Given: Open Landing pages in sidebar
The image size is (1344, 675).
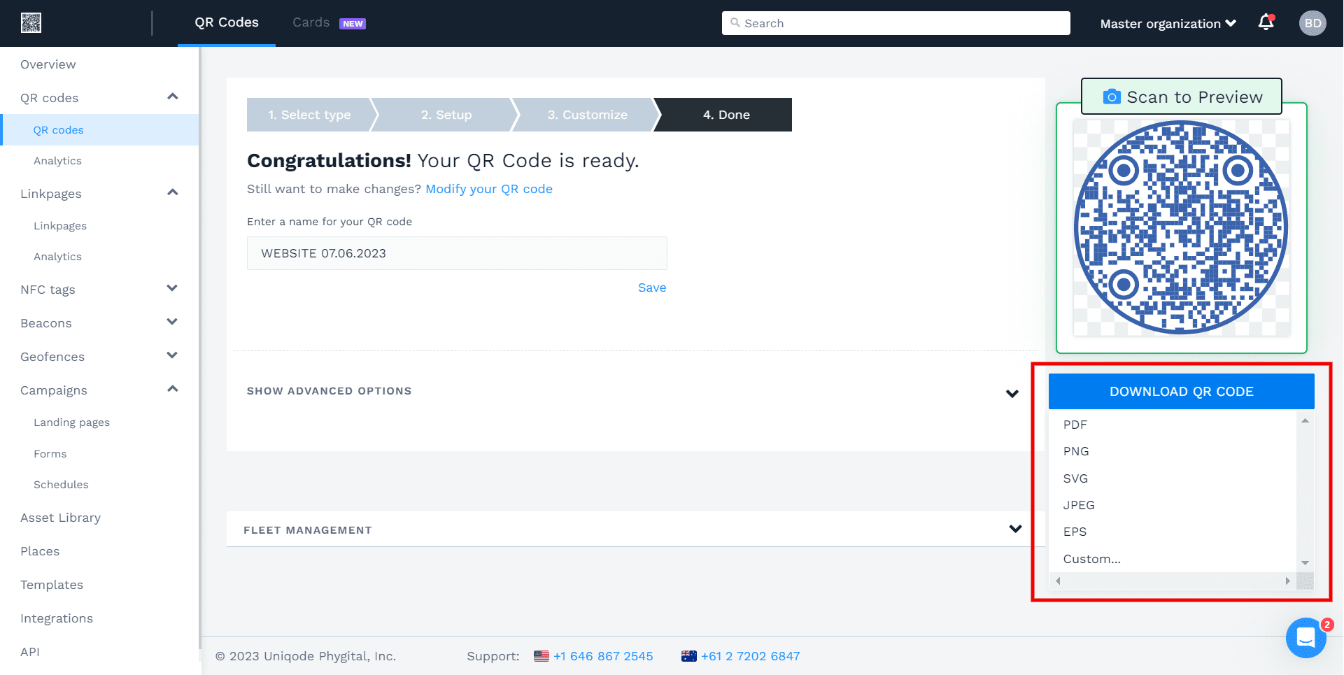Looking at the screenshot, I should 71,422.
